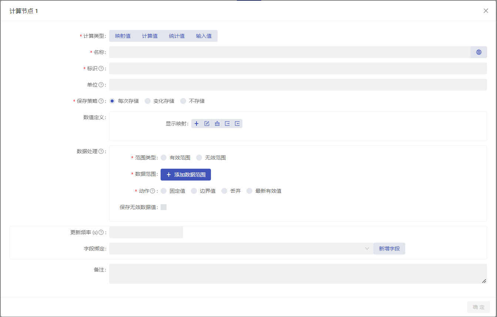Focus the 备注 textarea

[x=298, y=274]
